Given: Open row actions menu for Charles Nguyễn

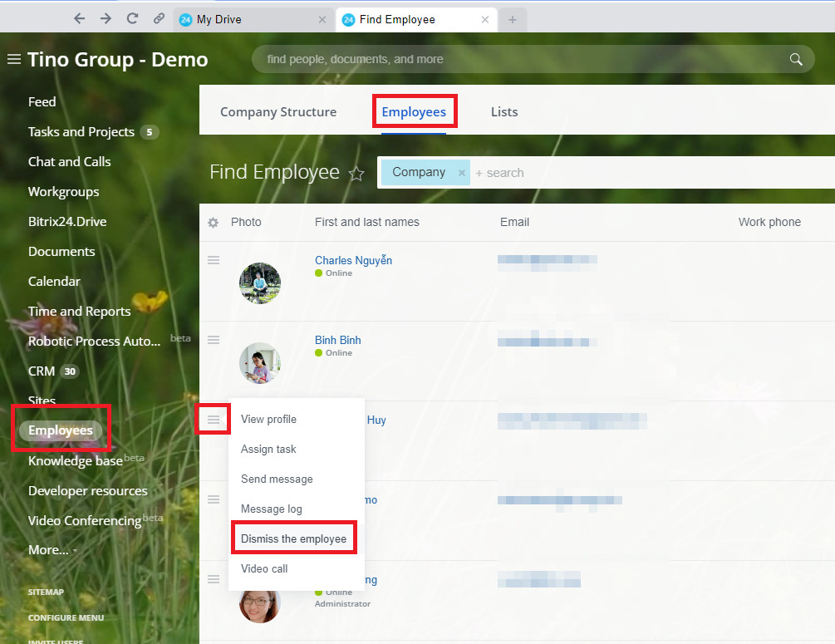Looking at the screenshot, I should coord(214,260).
